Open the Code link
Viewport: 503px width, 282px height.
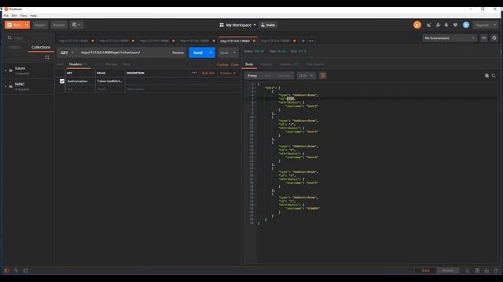235,64
